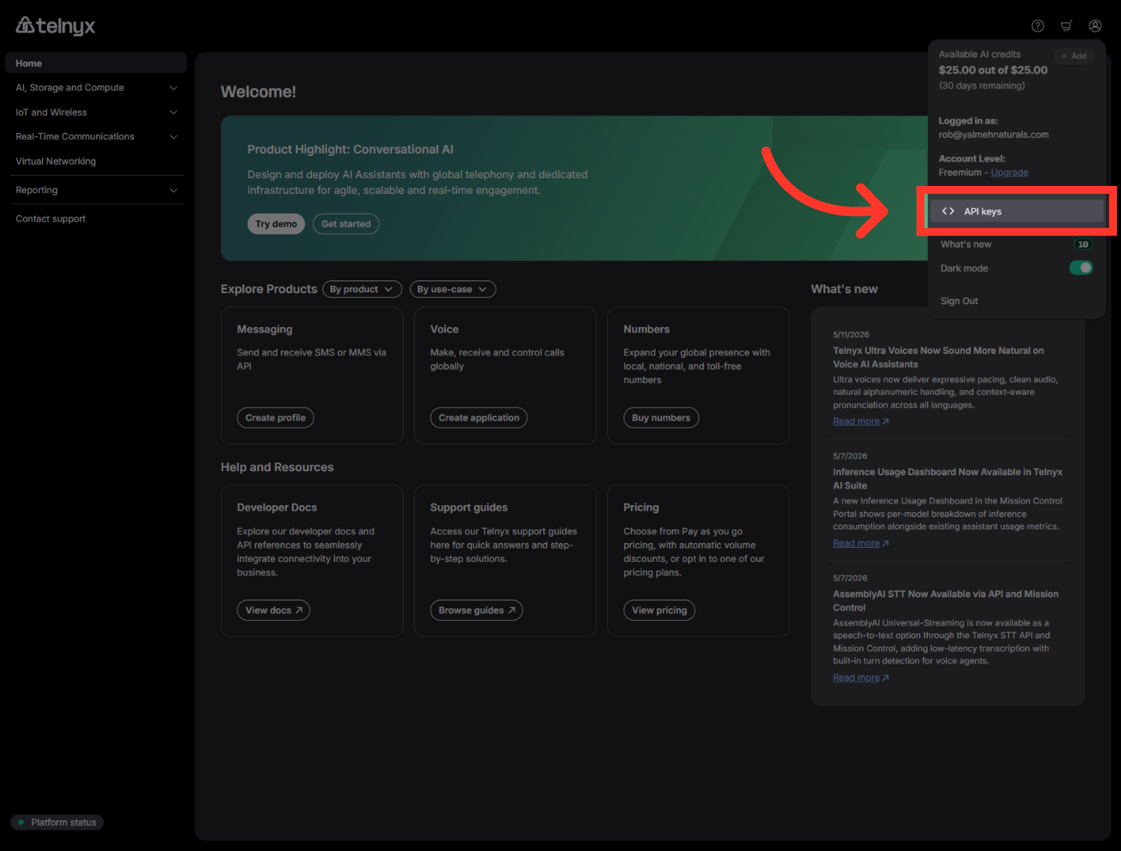Click Browse guides button
The width and height of the screenshot is (1121, 851).
click(476, 611)
